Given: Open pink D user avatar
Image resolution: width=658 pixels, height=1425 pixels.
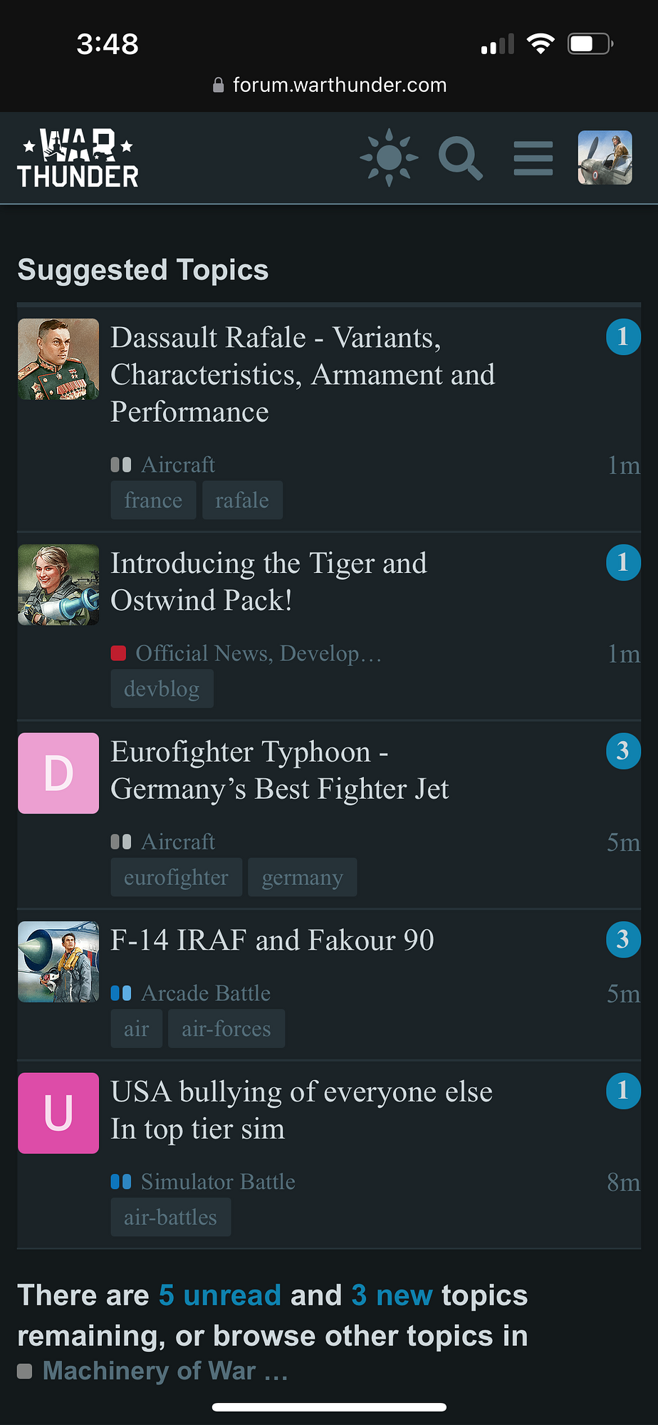Looking at the screenshot, I should [58, 773].
